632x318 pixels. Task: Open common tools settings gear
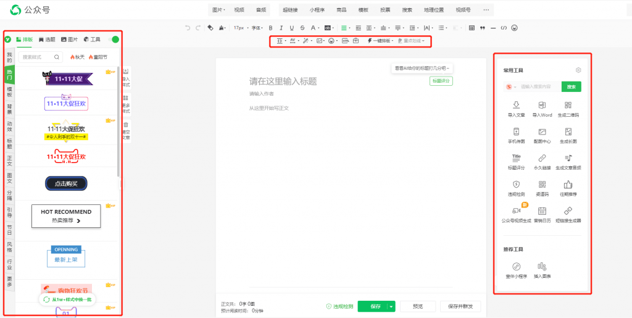tap(578, 70)
